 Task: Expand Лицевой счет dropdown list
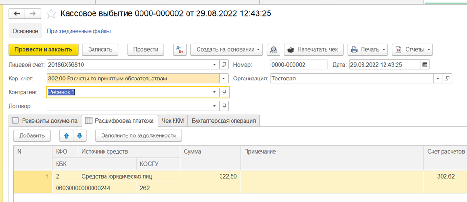(214, 64)
